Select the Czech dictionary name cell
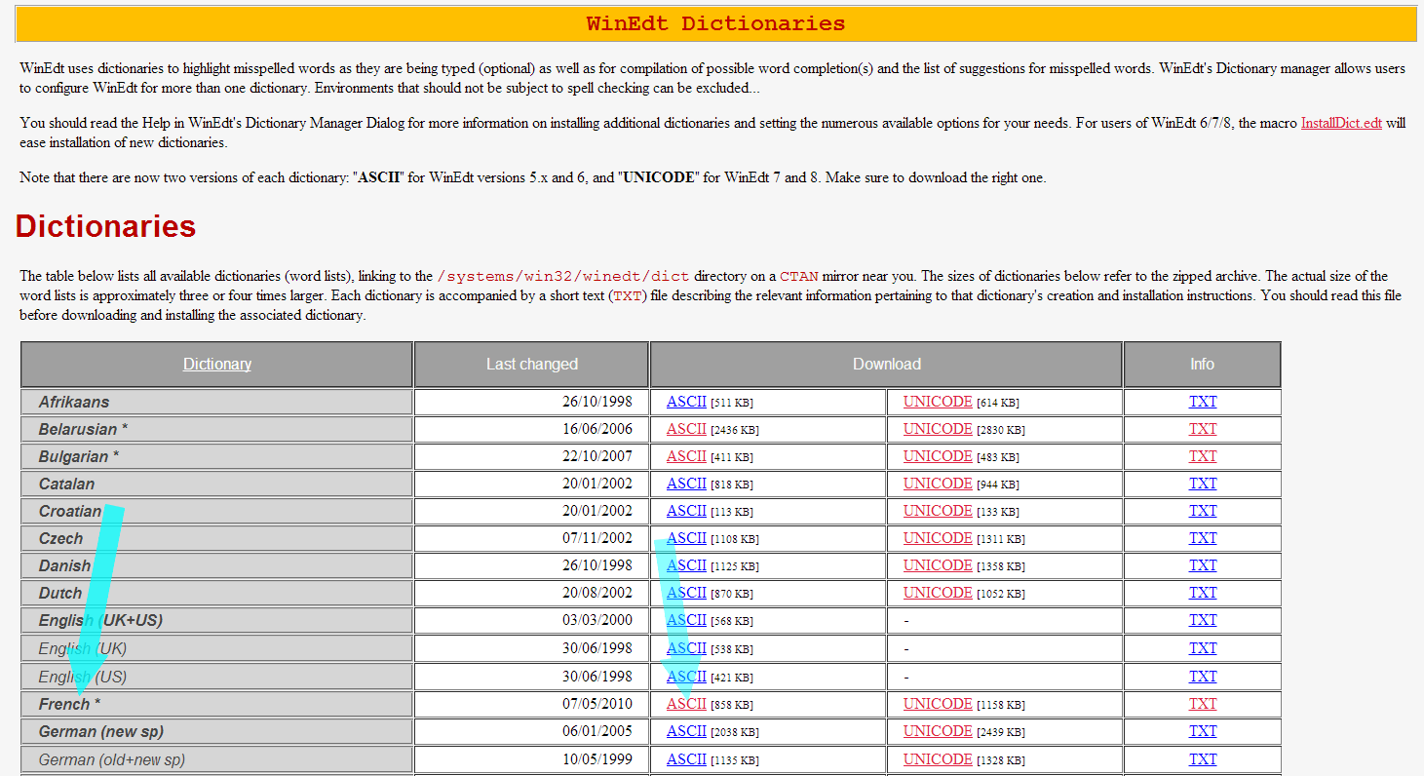Viewport: 1424px width, 776px height. point(217,538)
